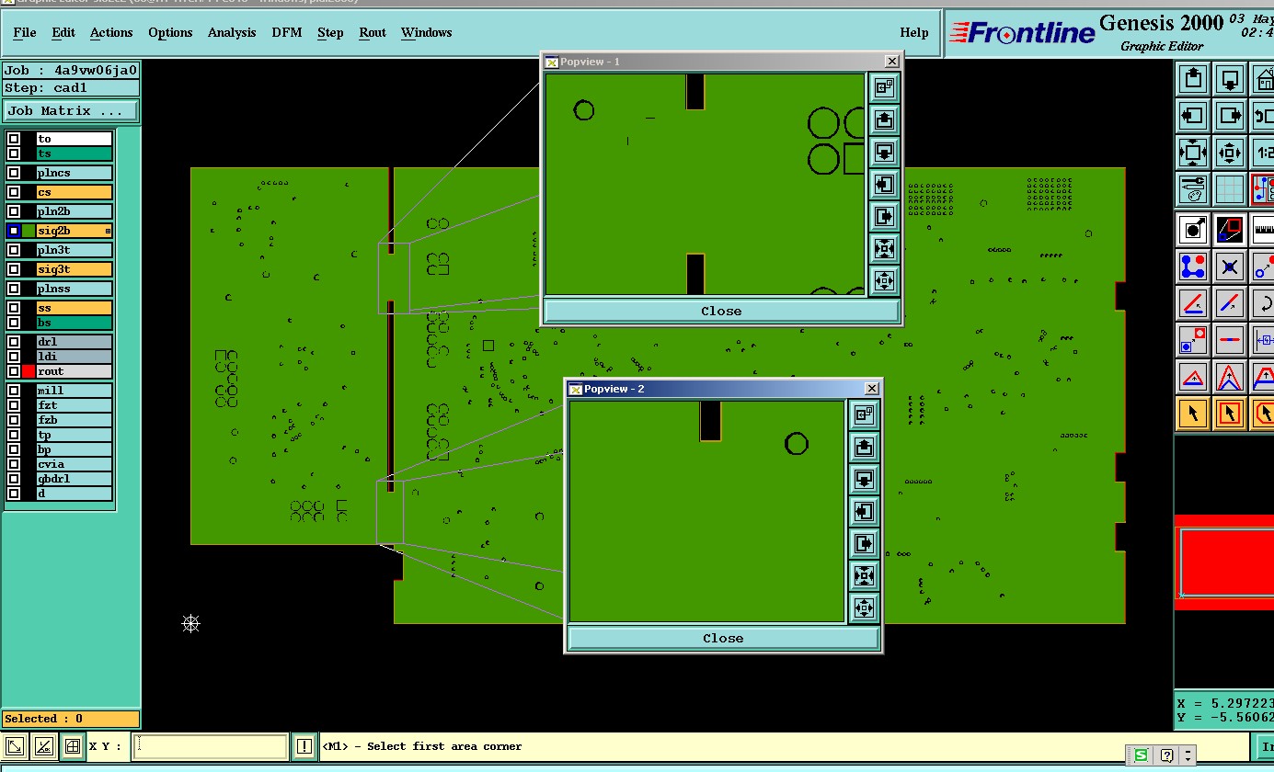The width and height of the screenshot is (1274, 772).
Task: Toggle checkbox for layer cs
Action: point(14,192)
